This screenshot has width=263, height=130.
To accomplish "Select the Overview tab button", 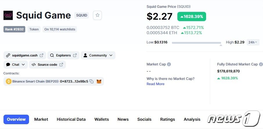I will 16,119.
